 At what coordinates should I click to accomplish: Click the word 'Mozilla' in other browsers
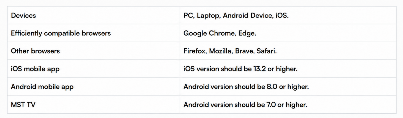pos(220,51)
